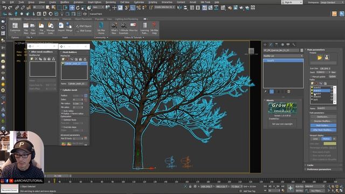Enable the Optimize faces checkbox
345x194 pixels.
[x=62, y=120]
